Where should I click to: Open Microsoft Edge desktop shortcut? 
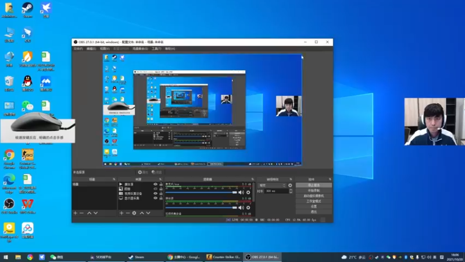tap(9, 183)
